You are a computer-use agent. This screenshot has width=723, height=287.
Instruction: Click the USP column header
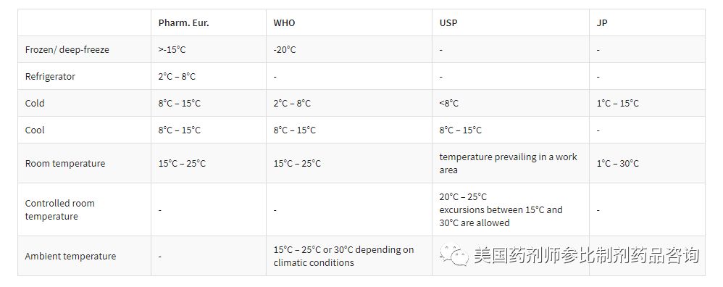click(x=448, y=22)
